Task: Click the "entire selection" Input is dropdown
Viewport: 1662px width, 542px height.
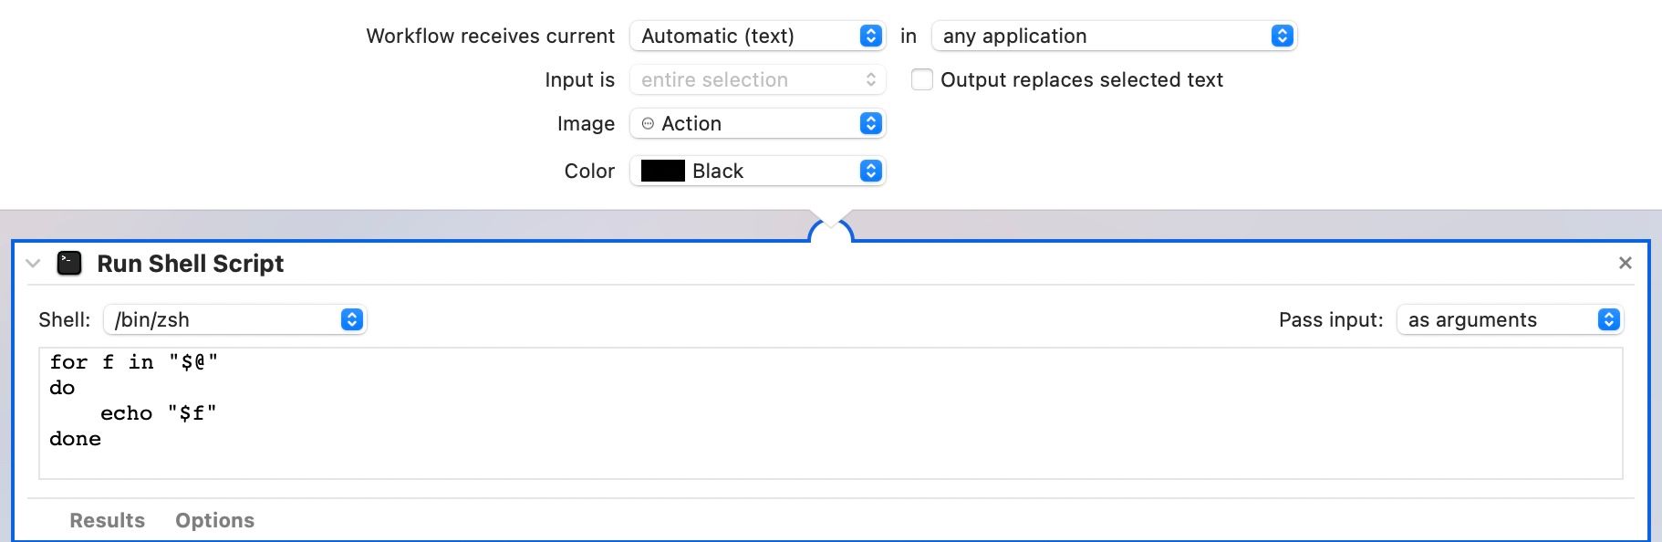Action: (x=757, y=80)
